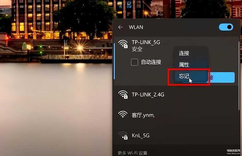Turn off the WLAN toggle switch

226,27
